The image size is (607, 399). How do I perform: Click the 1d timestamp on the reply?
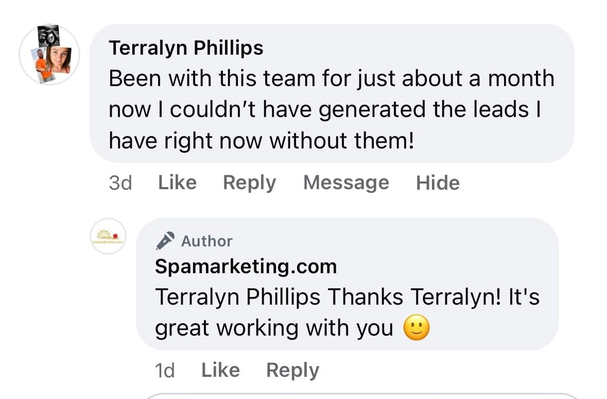tap(165, 370)
